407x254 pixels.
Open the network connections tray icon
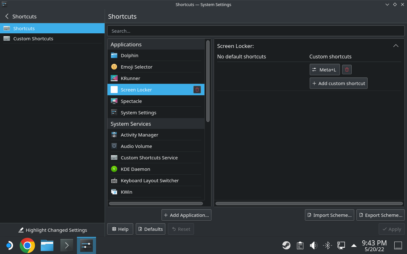(x=341, y=245)
